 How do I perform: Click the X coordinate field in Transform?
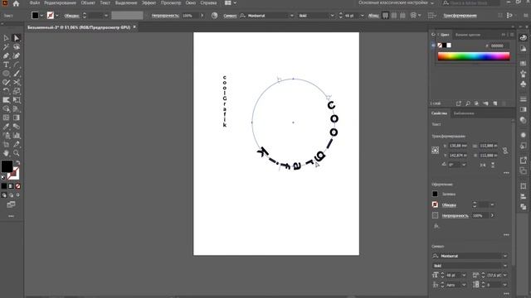coord(458,146)
